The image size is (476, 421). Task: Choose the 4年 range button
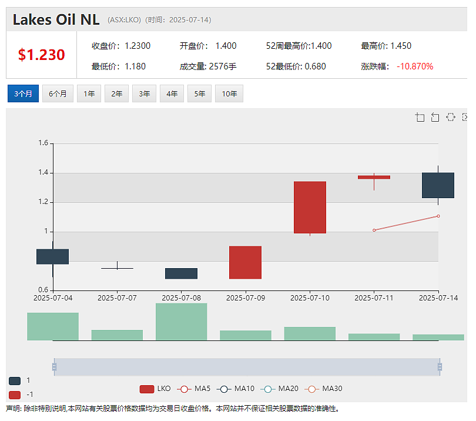tap(172, 93)
